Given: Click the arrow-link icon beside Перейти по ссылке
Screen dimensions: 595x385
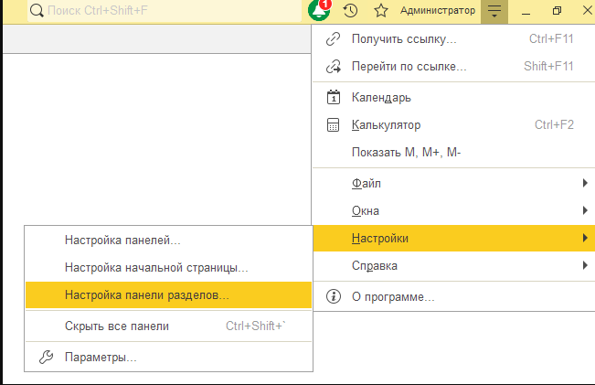Looking at the screenshot, I should pos(334,67).
